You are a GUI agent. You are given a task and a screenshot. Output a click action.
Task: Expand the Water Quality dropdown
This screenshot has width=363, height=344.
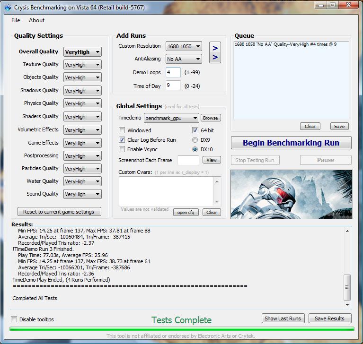pyautogui.click(x=82, y=181)
